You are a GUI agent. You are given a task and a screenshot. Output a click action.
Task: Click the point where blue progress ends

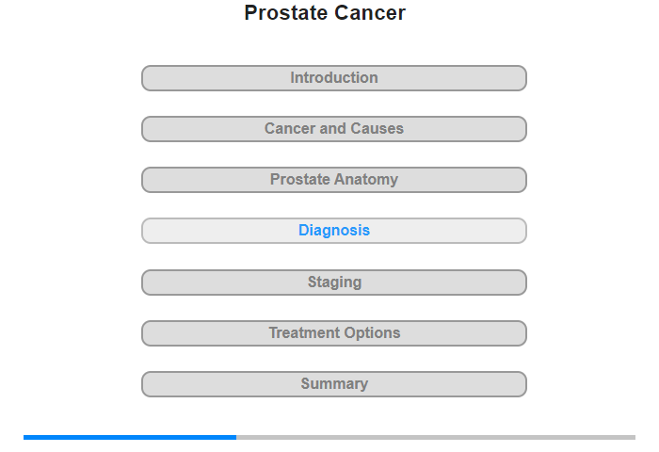236,438
